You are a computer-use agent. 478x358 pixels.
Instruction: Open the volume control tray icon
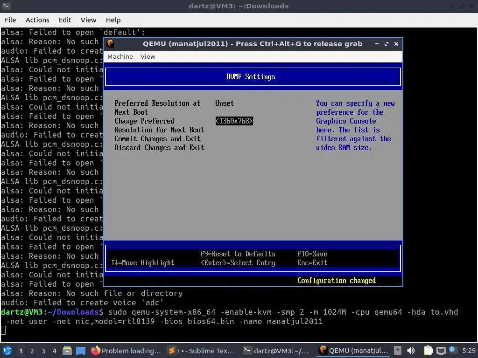pos(411,351)
